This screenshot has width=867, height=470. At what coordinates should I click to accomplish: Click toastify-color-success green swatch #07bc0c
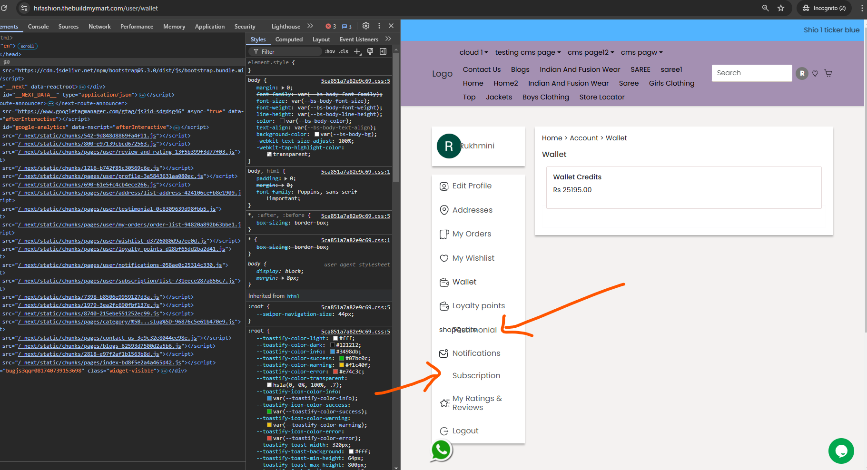(341, 359)
